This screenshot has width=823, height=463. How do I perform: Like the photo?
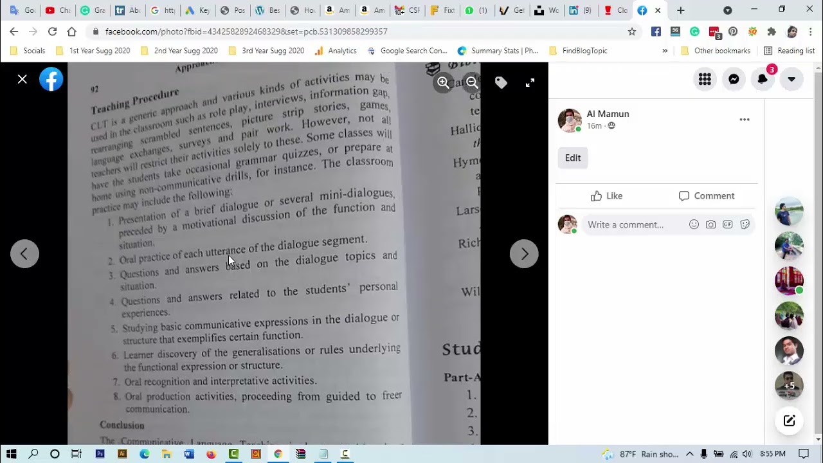pyautogui.click(x=606, y=195)
